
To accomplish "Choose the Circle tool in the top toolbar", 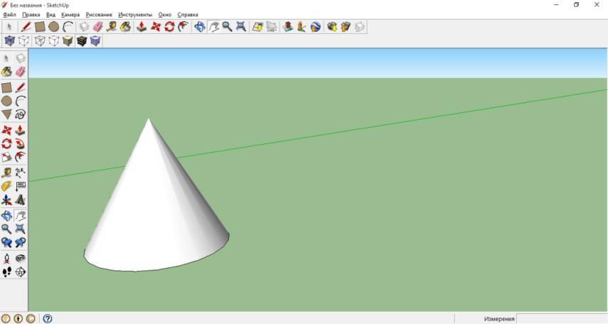I will (x=54, y=27).
